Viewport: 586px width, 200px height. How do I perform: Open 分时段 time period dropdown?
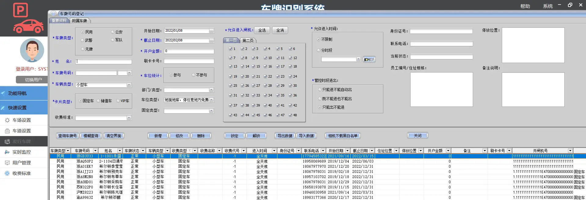pyautogui.click(x=358, y=59)
